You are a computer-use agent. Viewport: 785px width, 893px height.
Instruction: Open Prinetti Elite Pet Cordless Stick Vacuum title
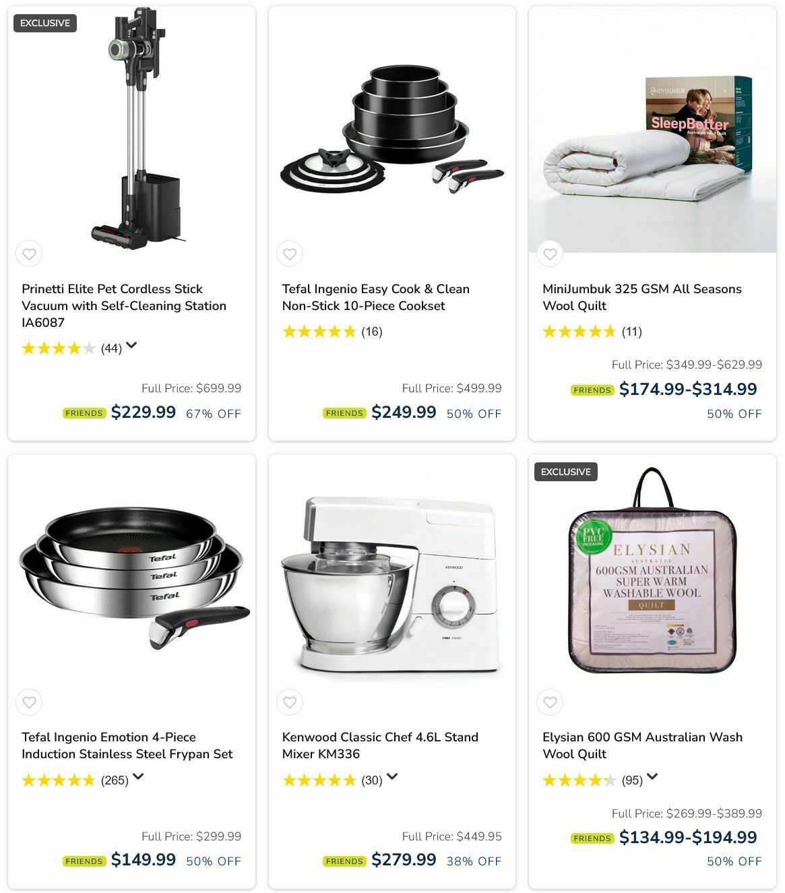(124, 305)
